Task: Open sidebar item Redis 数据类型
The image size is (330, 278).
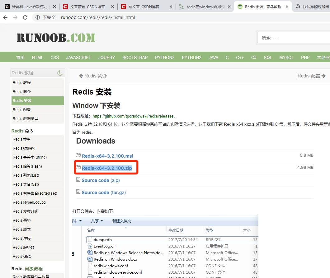Action: click(x=38, y=119)
